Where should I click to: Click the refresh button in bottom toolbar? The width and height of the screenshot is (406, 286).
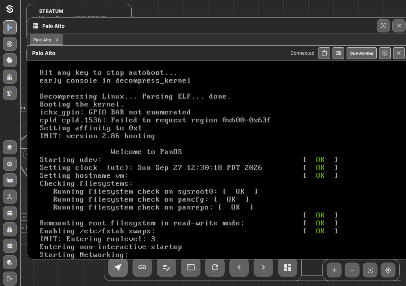click(215, 267)
